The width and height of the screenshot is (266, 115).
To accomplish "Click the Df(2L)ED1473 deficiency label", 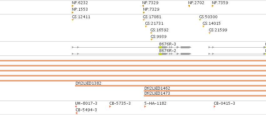I will pyautogui.click(x=157, y=93).
